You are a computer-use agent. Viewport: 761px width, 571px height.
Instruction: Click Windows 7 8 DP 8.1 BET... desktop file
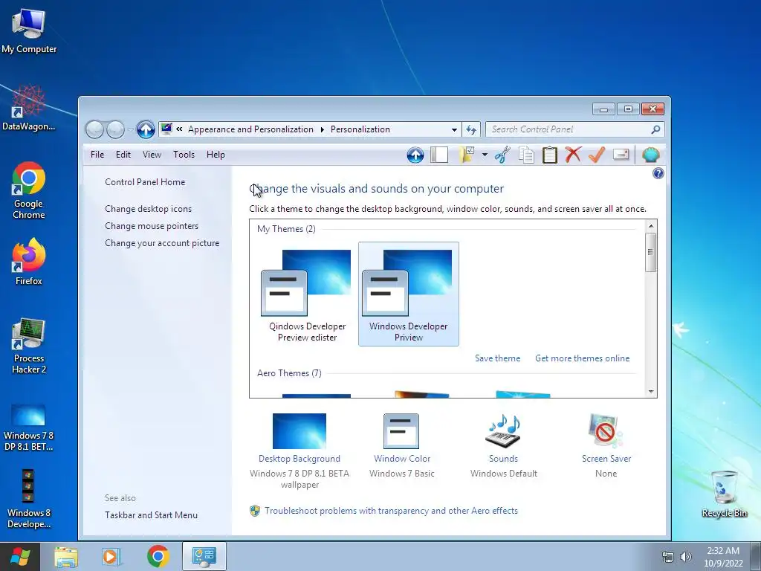(x=29, y=428)
